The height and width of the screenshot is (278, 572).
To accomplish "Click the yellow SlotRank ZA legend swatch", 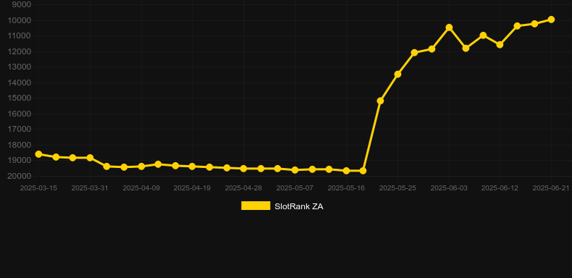I will click(x=256, y=206).
